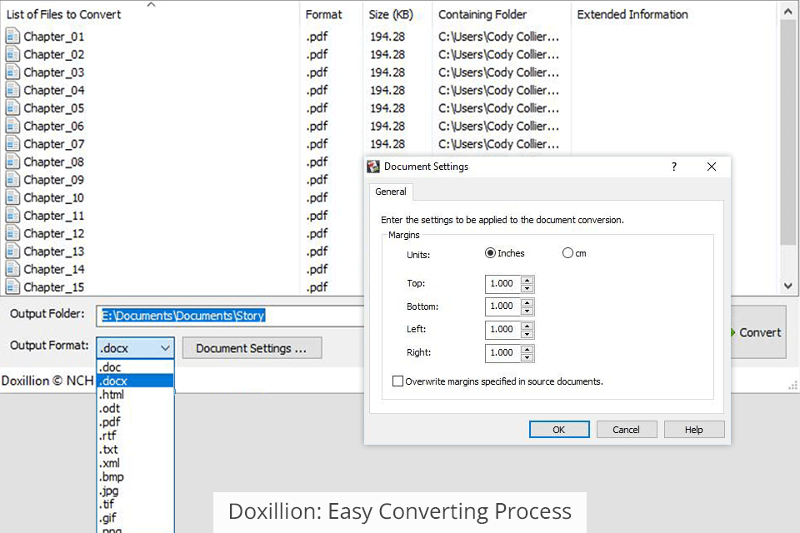
Task: Click the Output Folder path field
Action: tap(230, 316)
